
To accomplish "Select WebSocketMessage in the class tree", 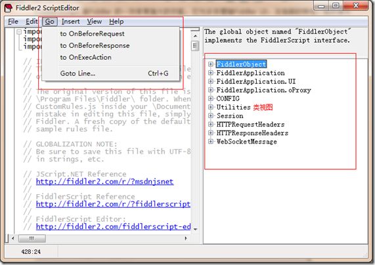I will pyautogui.click(x=246, y=142).
